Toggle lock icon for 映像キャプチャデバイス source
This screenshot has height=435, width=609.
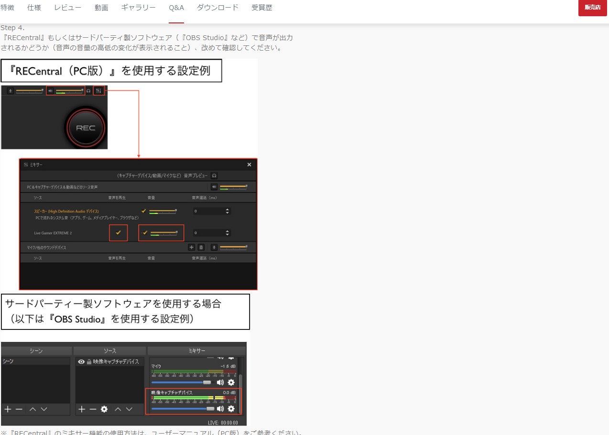pos(89,362)
